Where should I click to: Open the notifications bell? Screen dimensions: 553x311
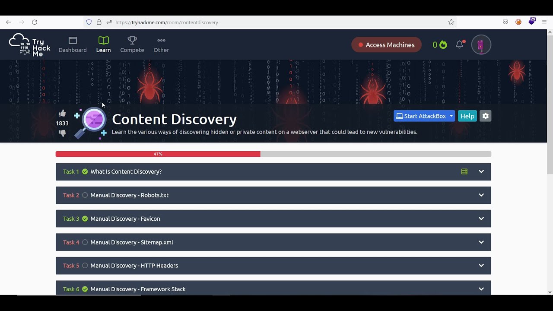(x=460, y=44)
